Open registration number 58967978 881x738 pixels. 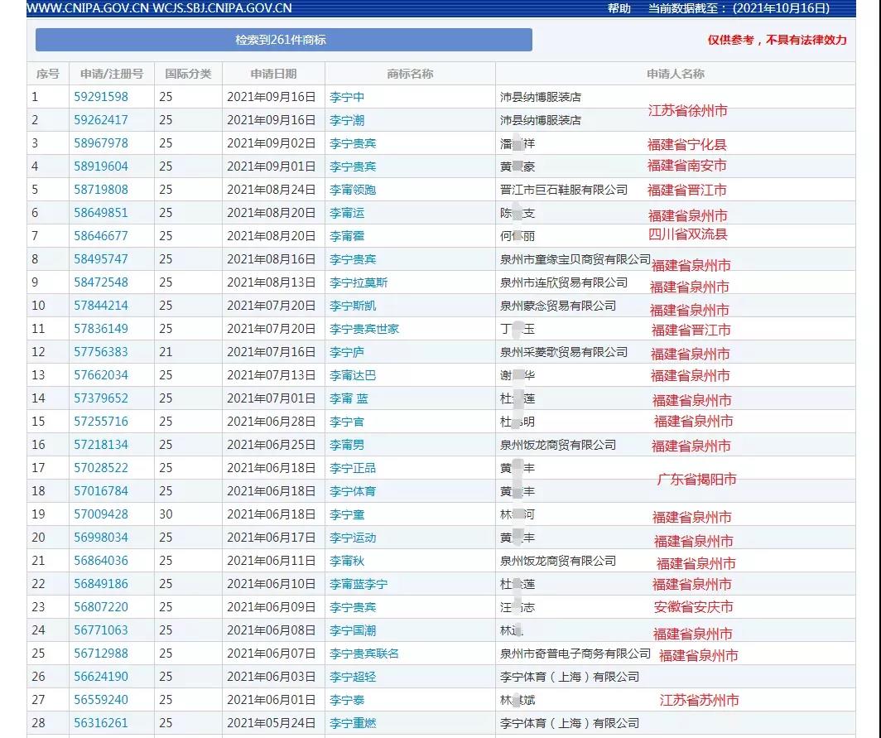101,142
